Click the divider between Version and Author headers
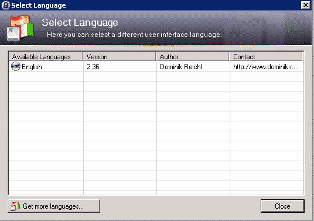314x221 pixels. (156, 56)
